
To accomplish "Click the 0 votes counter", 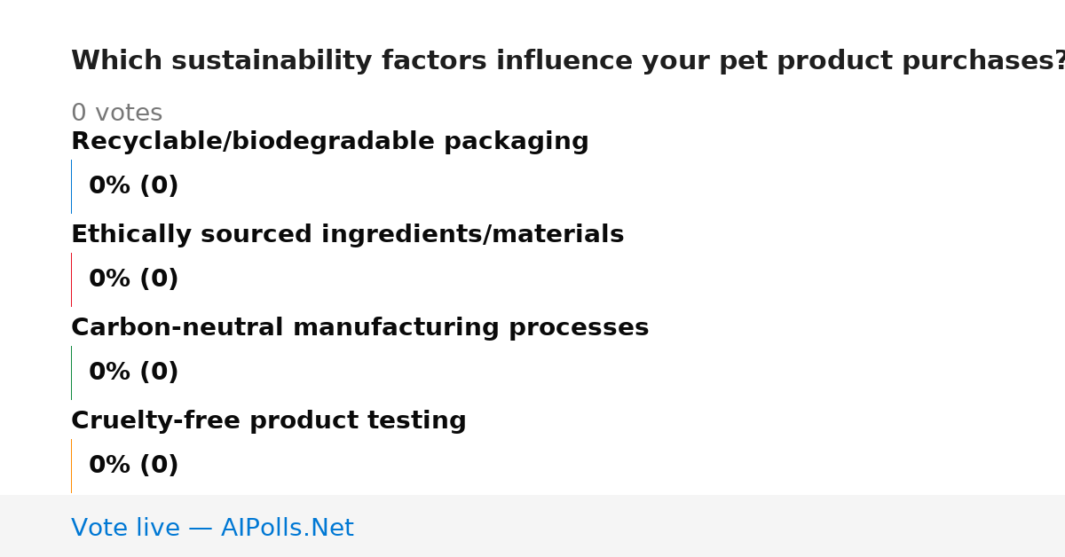I will click(x=117, y=114).
